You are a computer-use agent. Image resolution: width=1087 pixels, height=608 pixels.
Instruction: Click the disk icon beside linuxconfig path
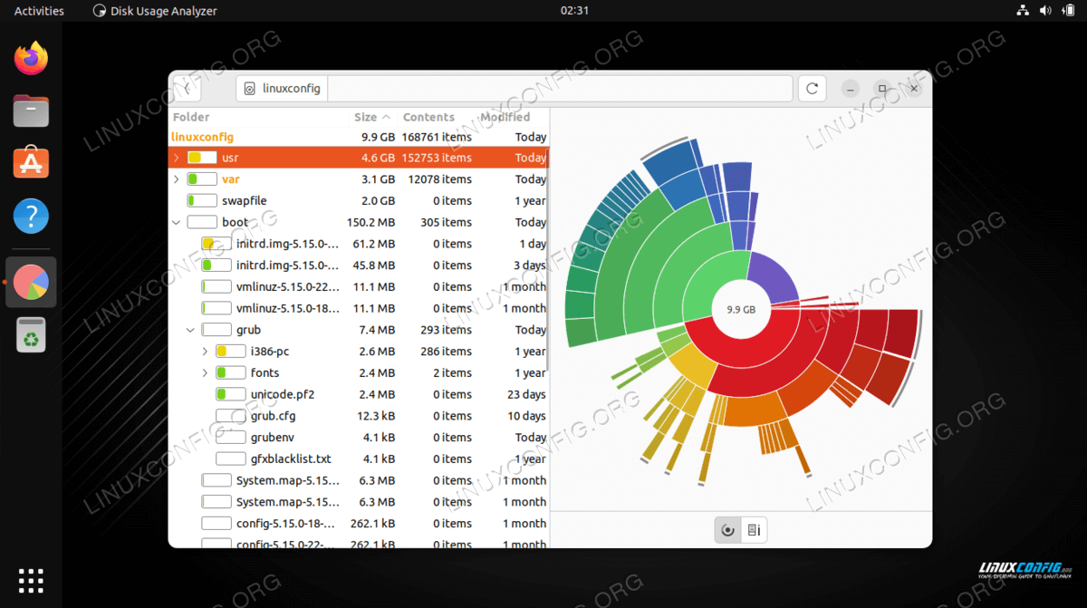coord(249,90)
